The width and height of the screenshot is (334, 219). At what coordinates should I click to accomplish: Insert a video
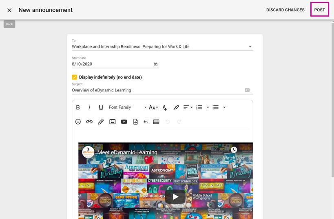click(124, 122)
